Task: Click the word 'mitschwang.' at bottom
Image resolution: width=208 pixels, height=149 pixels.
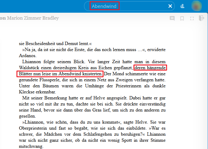Action: 31,147
